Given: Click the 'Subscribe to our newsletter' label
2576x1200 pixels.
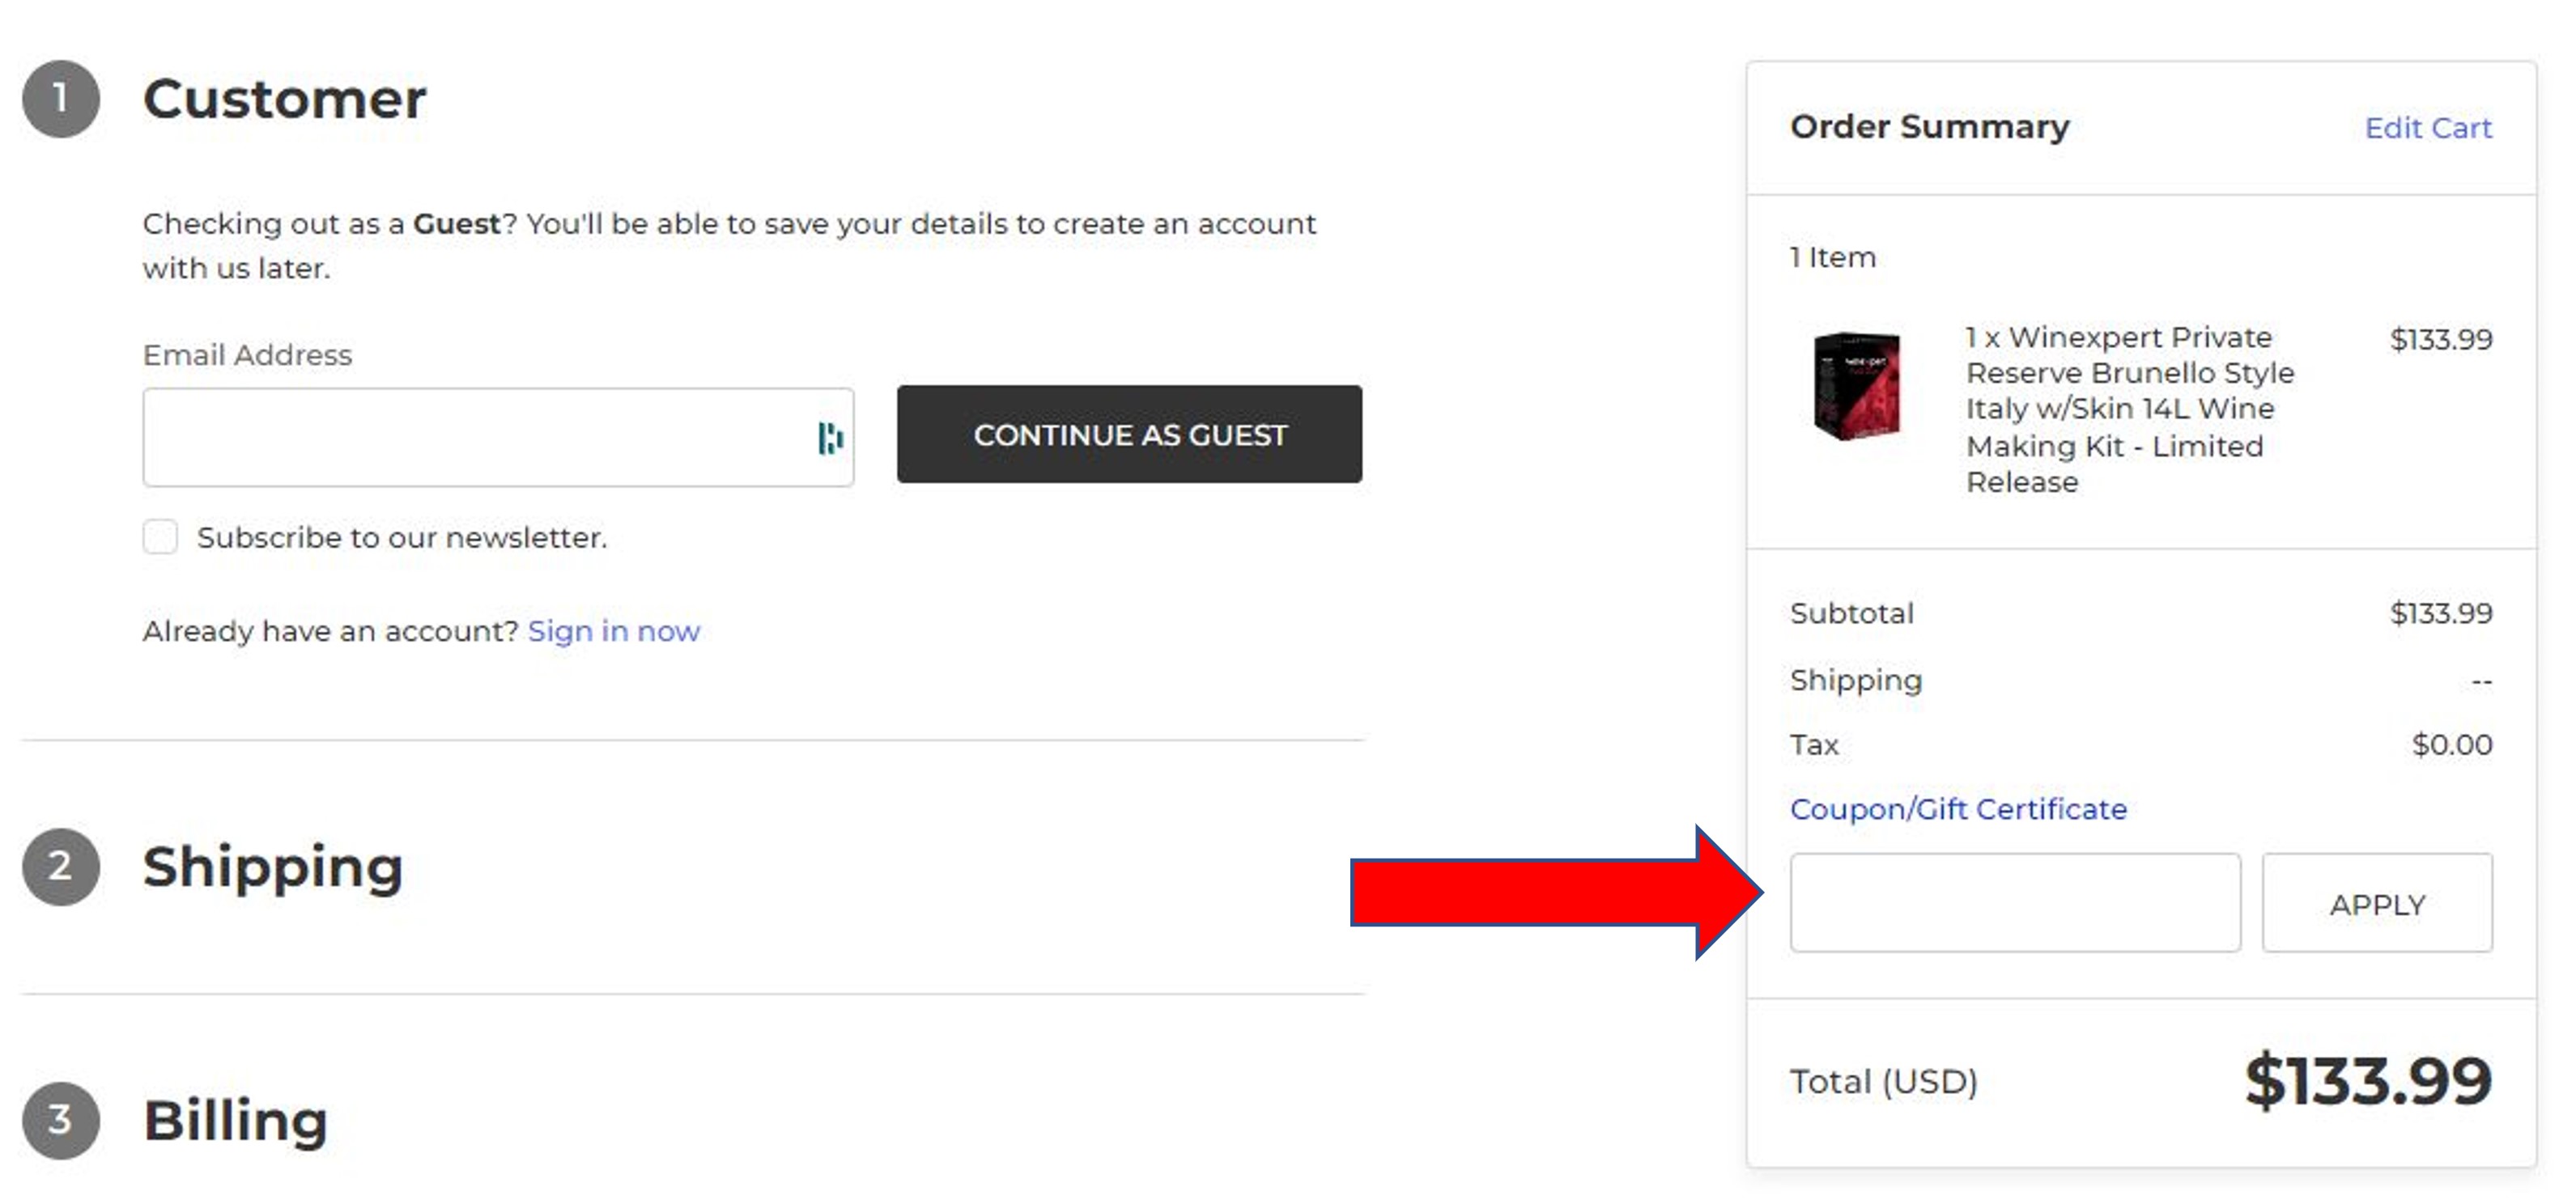Looking at the screenshot, I should click(402, 537).
